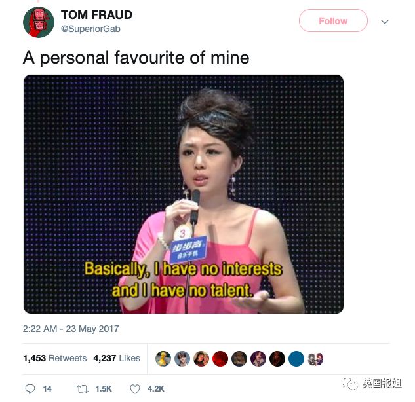Click the 4.2K likes count
The width and height of the screenshot is (415, 402).
[x=156, y=389]
